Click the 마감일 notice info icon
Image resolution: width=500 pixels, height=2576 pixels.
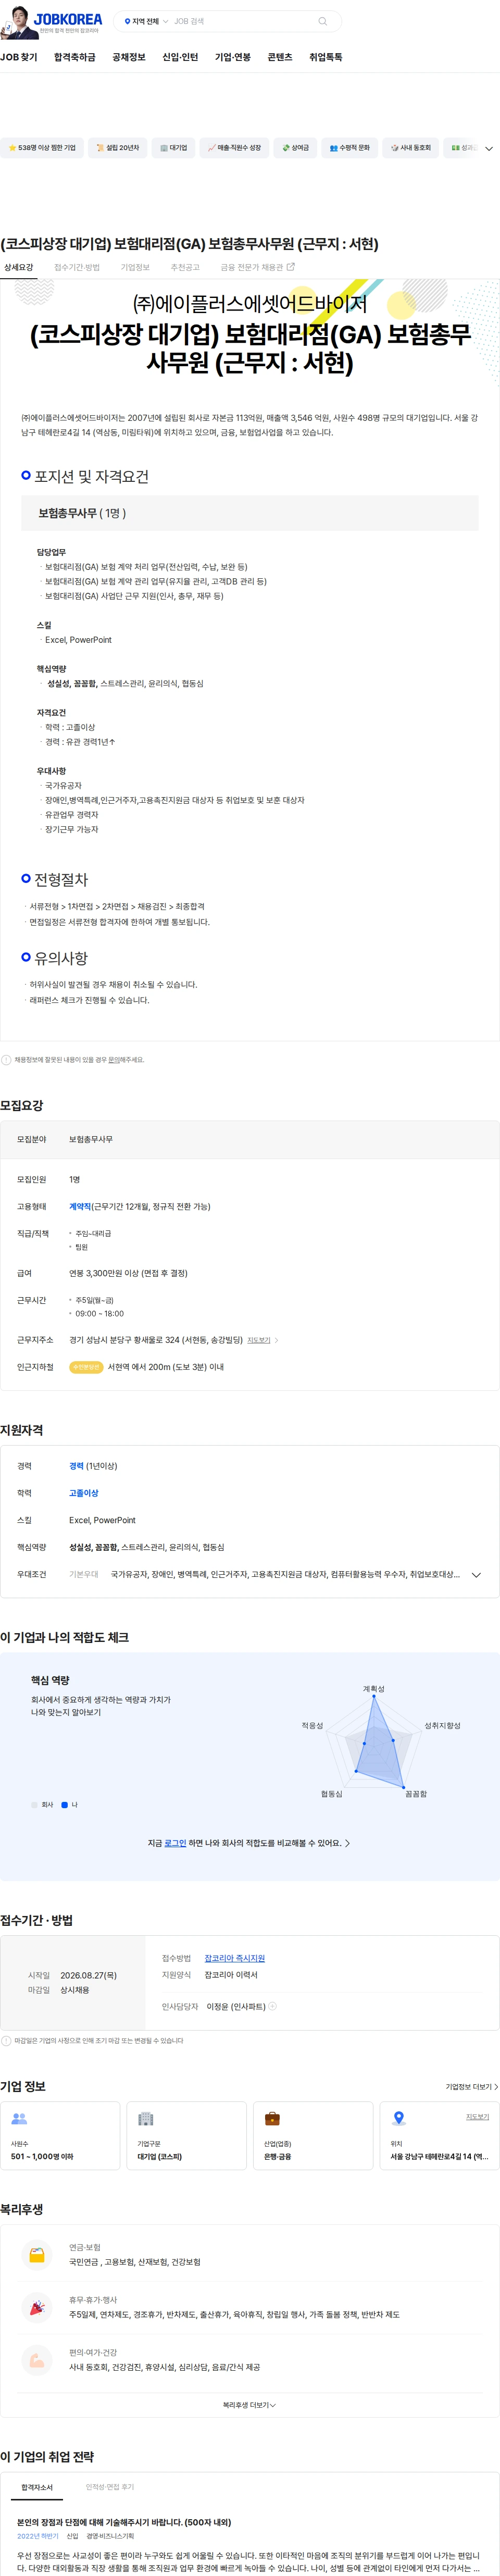click(x=6, y=2041)
